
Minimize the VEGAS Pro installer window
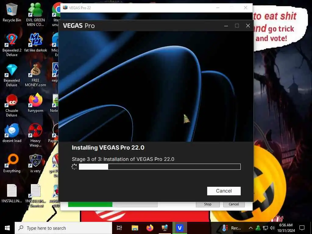click(226, 26)
